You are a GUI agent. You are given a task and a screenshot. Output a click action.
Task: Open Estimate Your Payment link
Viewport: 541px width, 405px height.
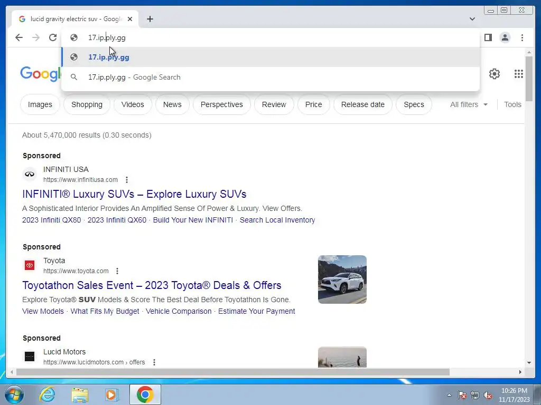pyautogui.click(x=257, y=311)
